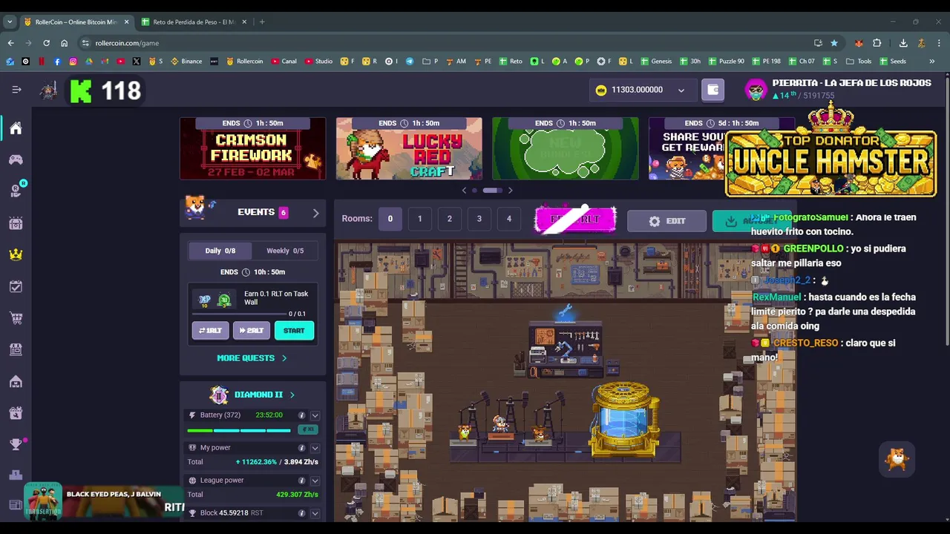Open the shopping cart store icon in the sidebar
This screenshot has width=950, height=534.
coord(16,318)
